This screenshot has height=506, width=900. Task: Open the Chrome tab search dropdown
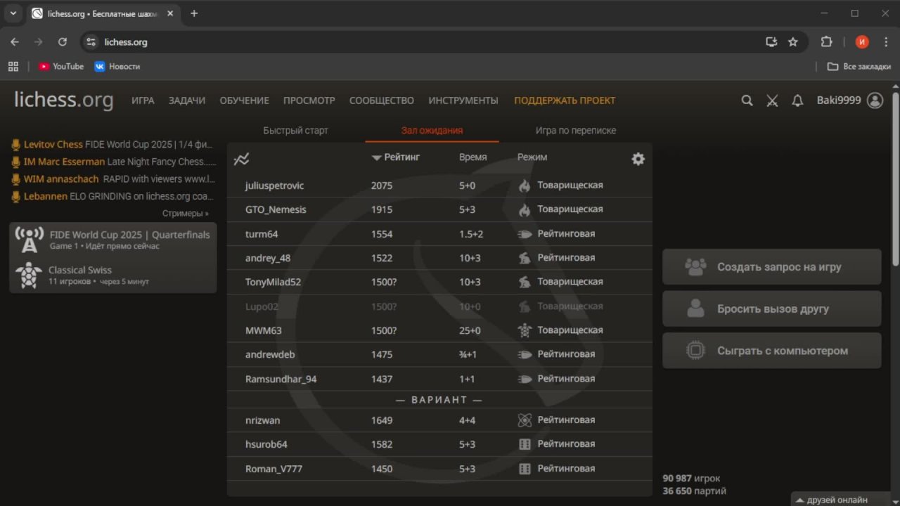(x=13, y=13)
